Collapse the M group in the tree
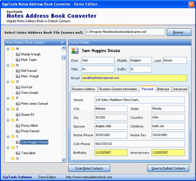196x181 pixels. 8,49
